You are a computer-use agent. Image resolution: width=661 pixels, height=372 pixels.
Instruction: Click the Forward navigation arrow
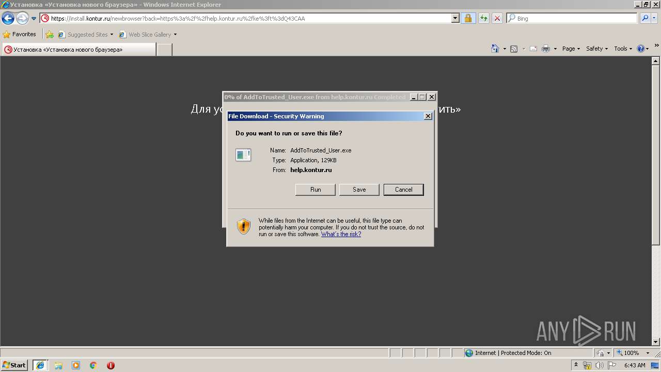[22, 19]
